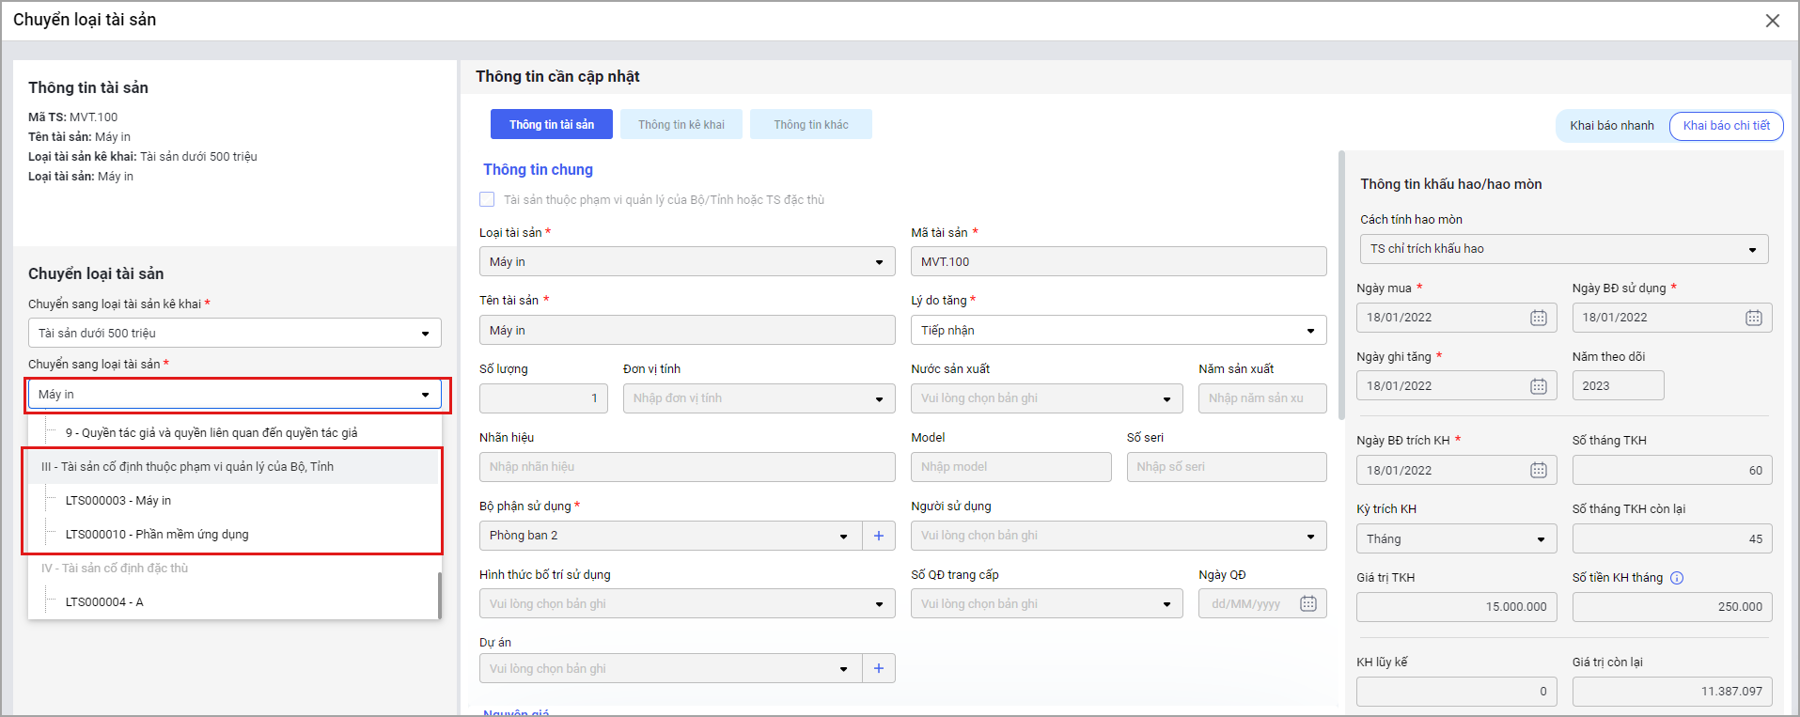Open the Ngày mua calendar picker
The height and width of the screenshot is (717, 1800).
tap(1538, 318)
